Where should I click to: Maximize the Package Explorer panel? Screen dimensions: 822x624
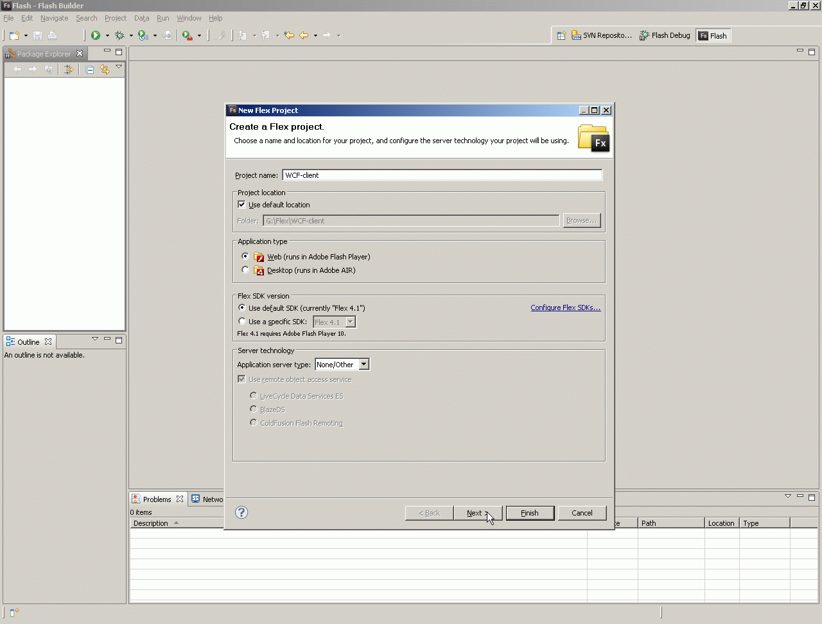pyautogui.click(x=119, y=52)
